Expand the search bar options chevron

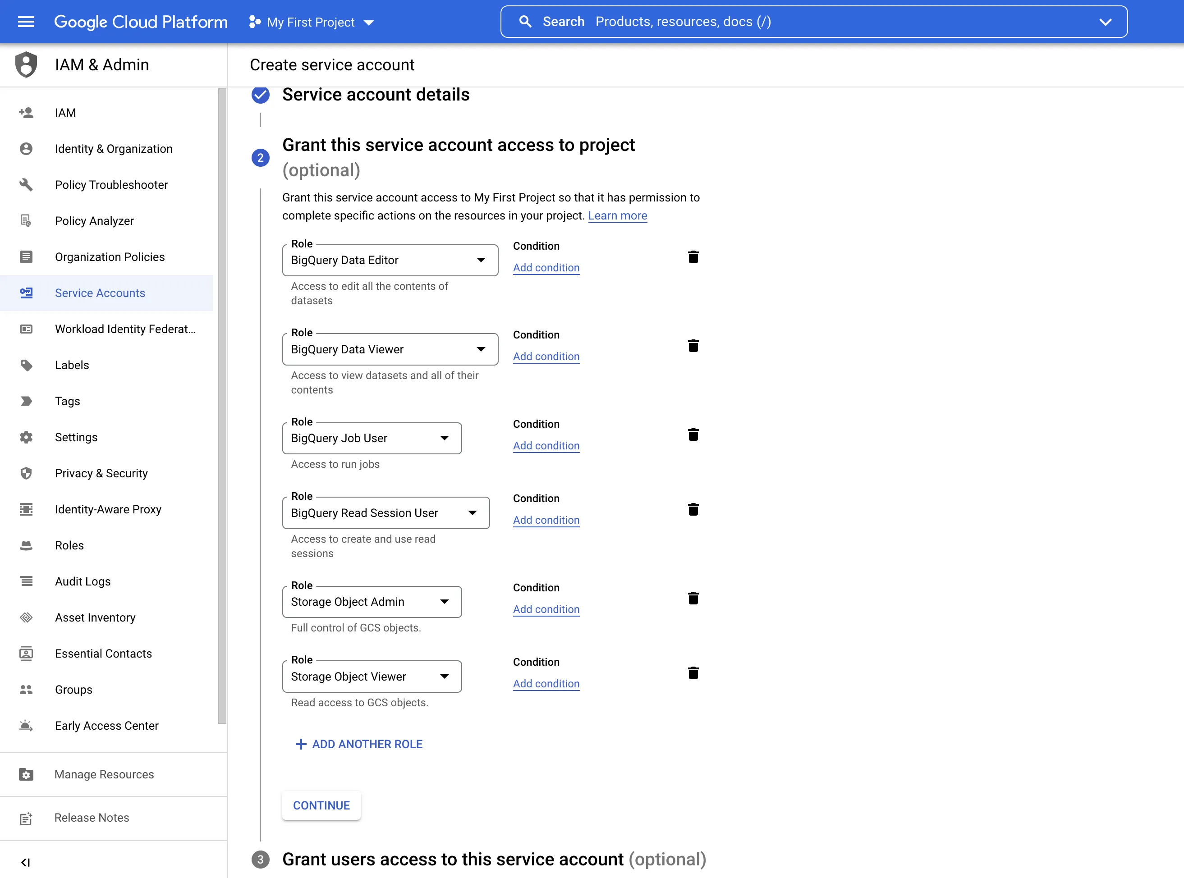point(1105,22)
